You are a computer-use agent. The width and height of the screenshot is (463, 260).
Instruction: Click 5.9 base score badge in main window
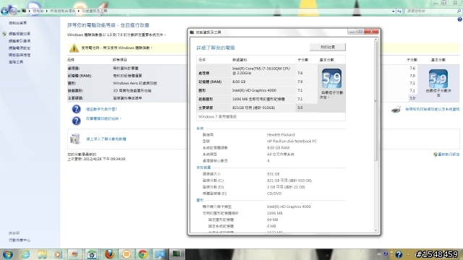tap(438, 79)
